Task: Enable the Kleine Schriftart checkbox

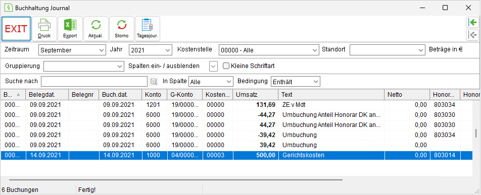Action: pyautogui.click(x=226, y=66)
